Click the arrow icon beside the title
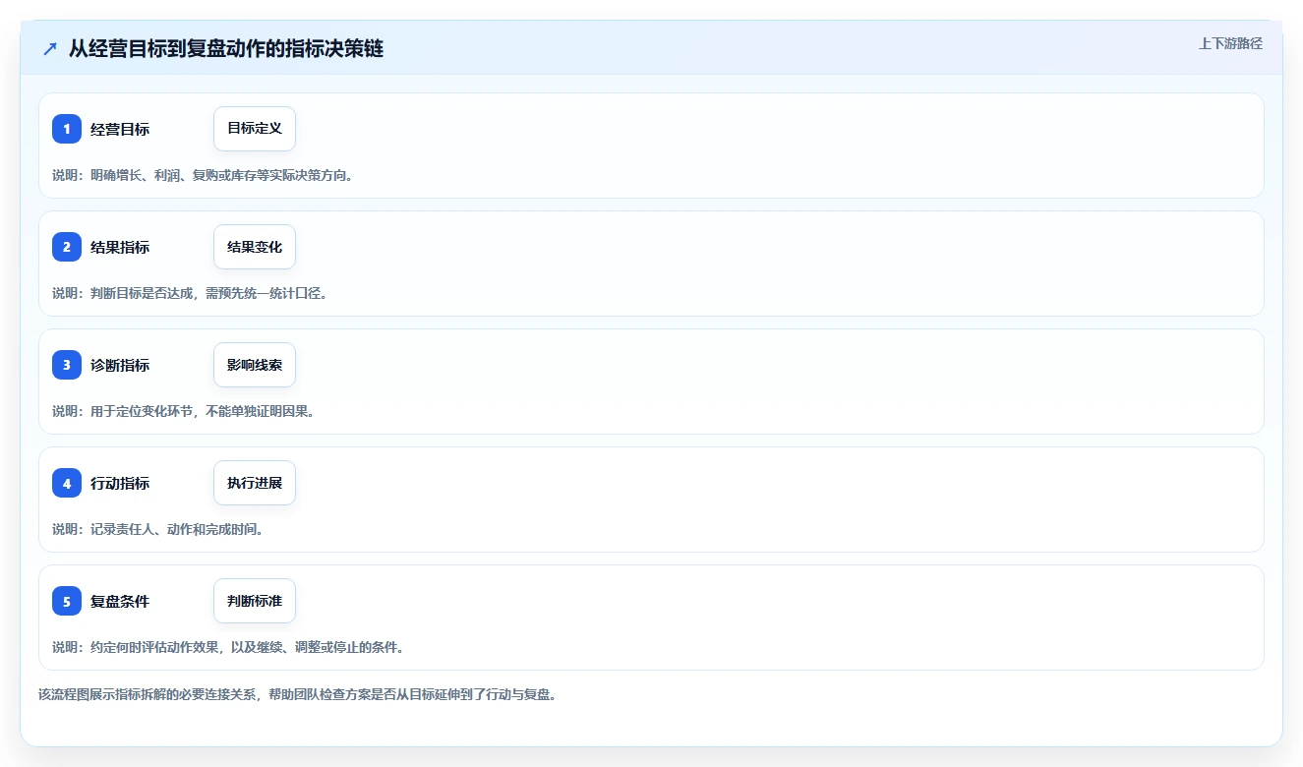Image resolution: width=1303 pixels, height=767 pixels. 50,49
